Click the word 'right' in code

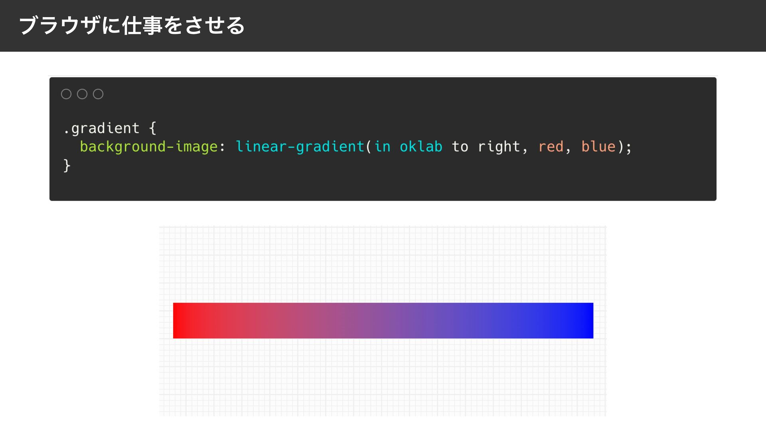pos(499,147)
